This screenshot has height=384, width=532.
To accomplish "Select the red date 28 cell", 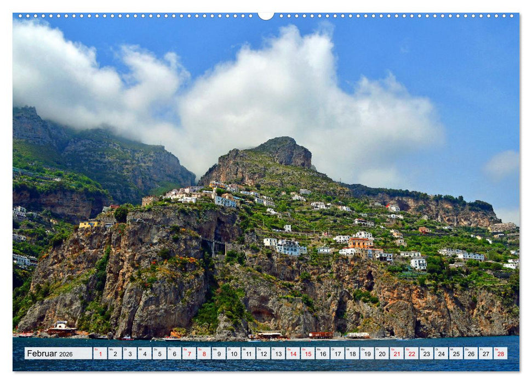I will coord(500,353).
